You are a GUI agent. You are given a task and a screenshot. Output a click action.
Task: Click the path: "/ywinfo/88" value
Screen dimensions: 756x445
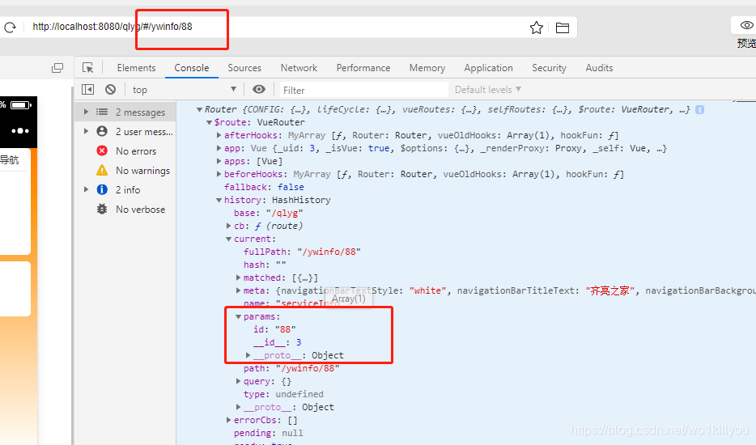308,368
